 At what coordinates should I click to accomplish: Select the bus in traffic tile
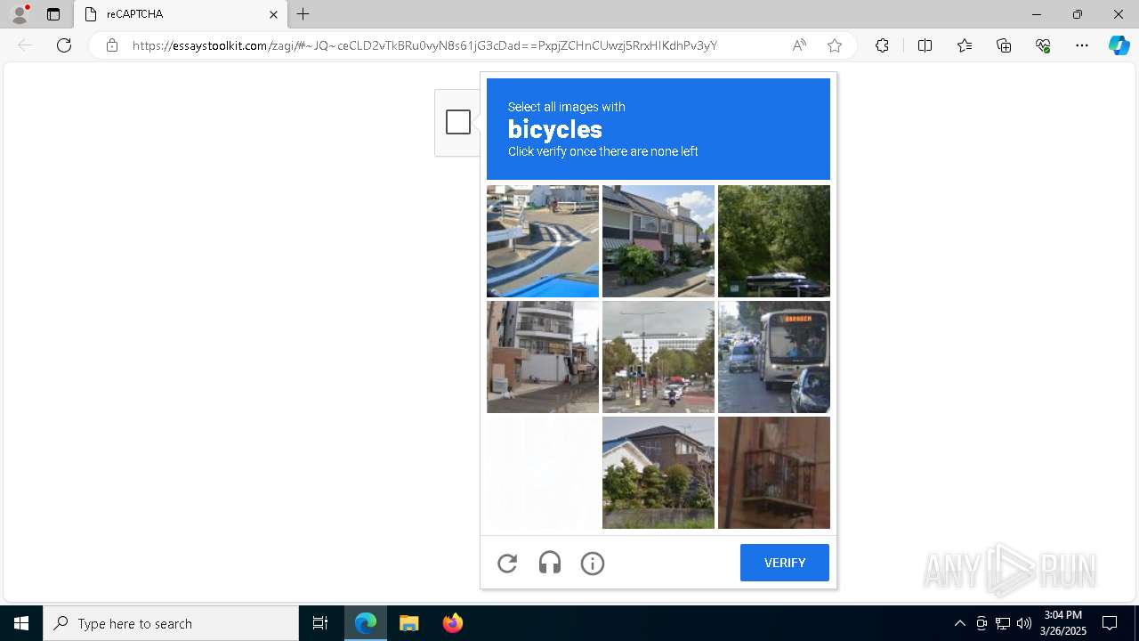[774, 357]
